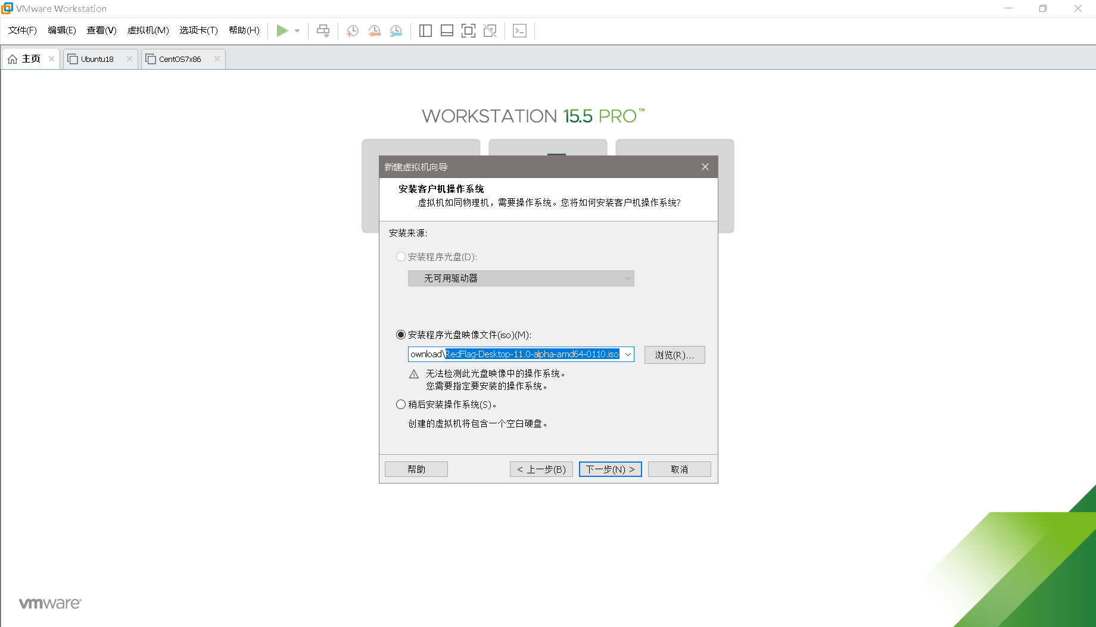
Task: Select the 安装程序光盘(D) radio button
Action: 401,257
